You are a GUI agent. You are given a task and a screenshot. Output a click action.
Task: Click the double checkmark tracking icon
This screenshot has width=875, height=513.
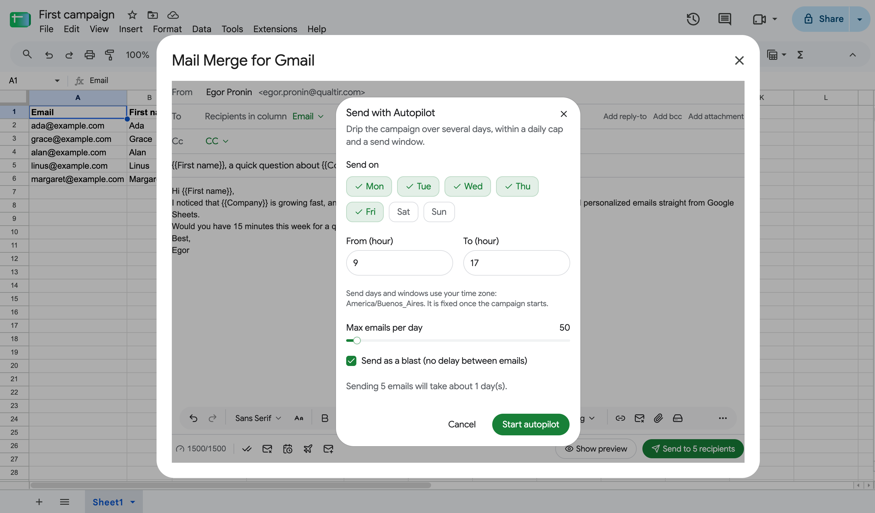point(247,449)
